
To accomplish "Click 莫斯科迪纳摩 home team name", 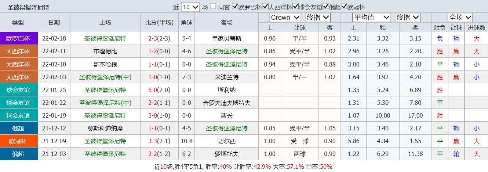I will [x=105, y=128].
